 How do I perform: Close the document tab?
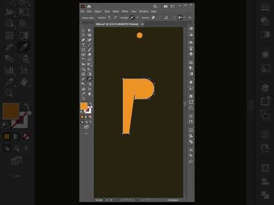pyautogui.click(x=143, y=24)
